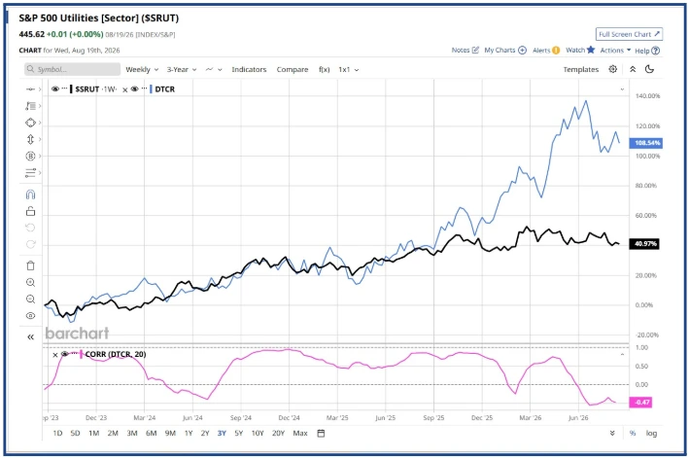Open the chart type line-style dropdown
The image size is (689, 458).
coord(214,69)
